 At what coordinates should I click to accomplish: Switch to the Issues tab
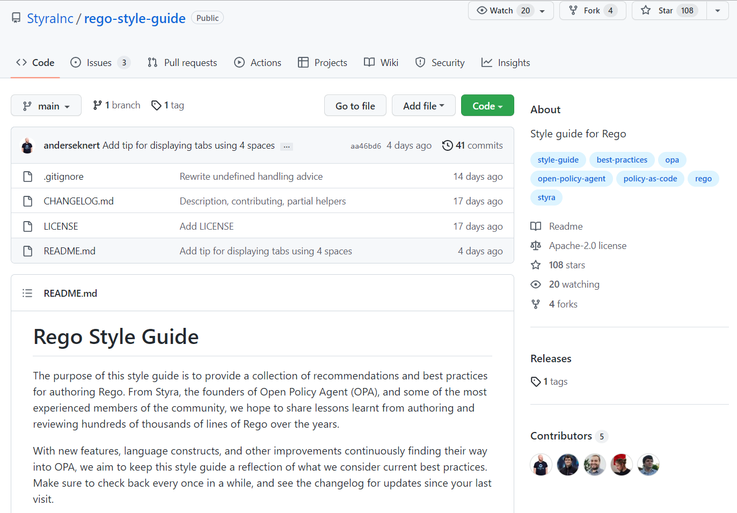100,63
